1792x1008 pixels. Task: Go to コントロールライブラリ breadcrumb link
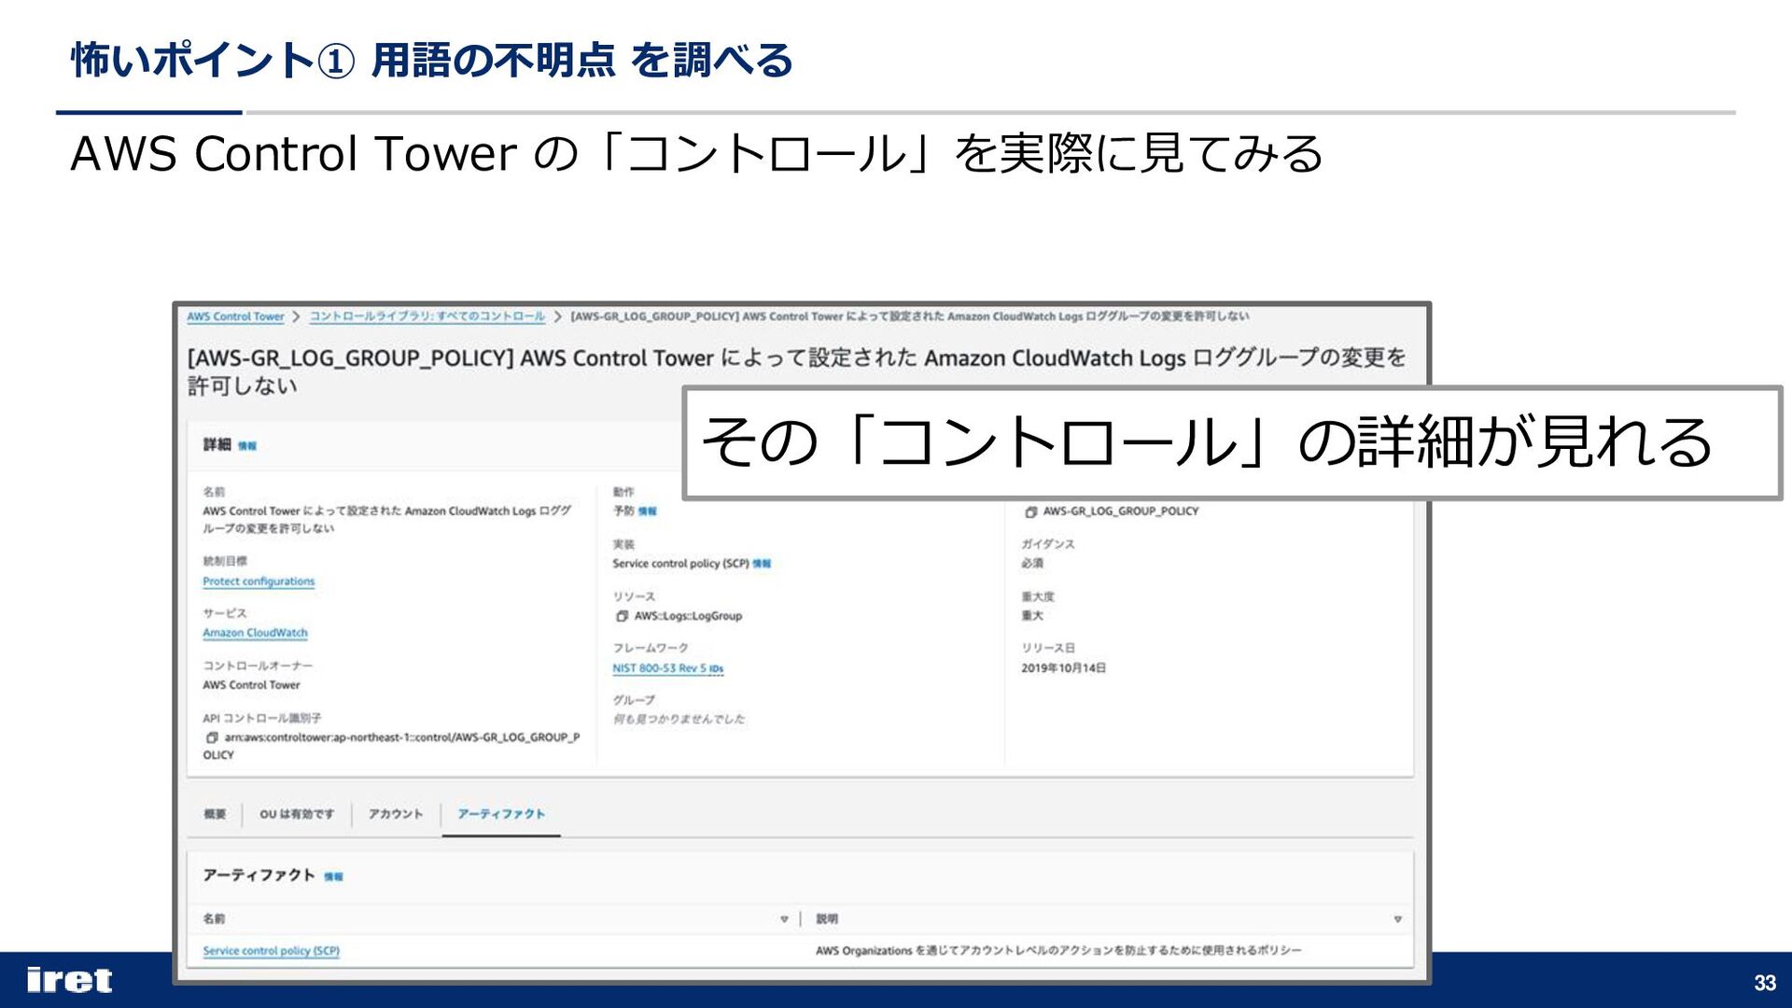tap(427, 316)
